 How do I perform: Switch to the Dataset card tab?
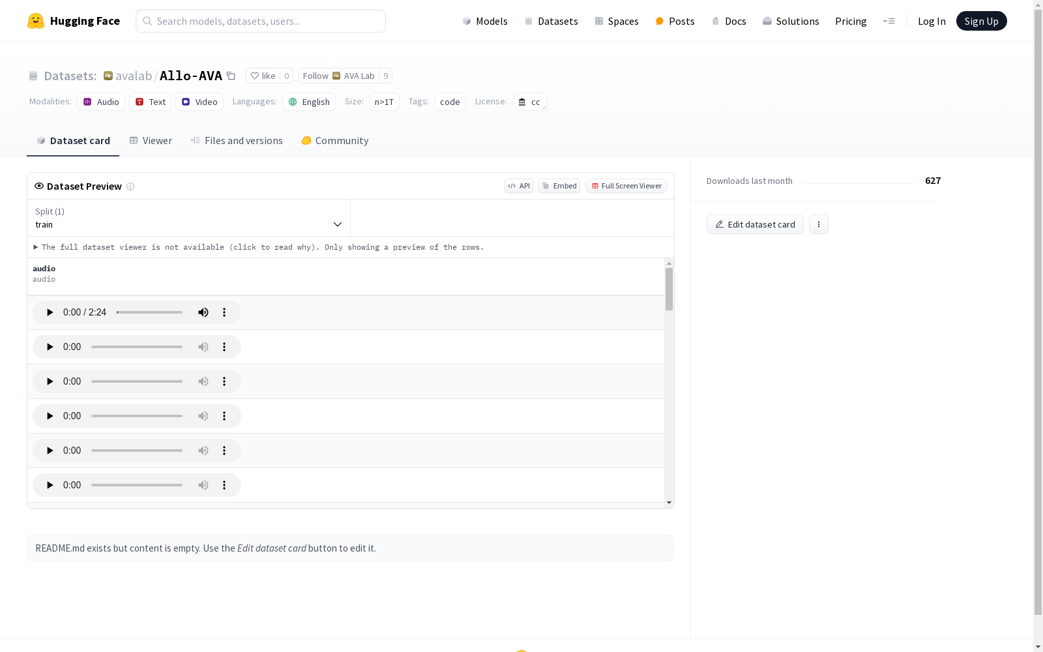73,141
